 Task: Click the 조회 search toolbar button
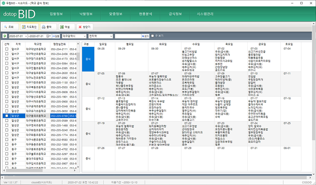click(10, 27)
